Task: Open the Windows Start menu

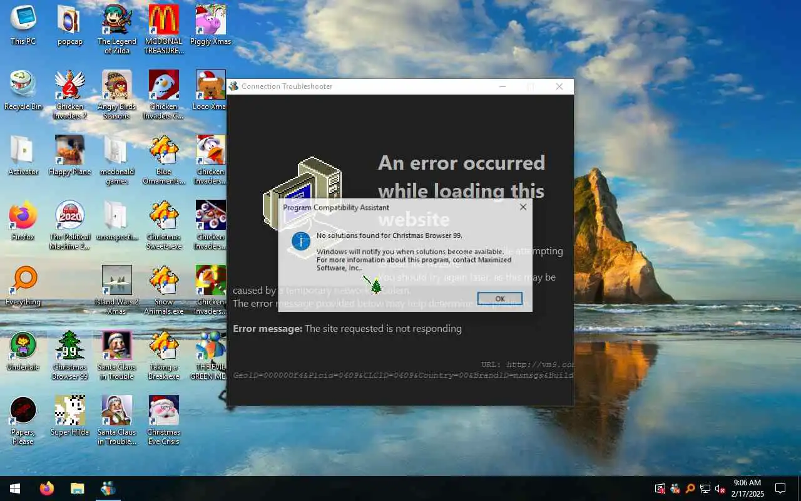Action: coord(15,488)
